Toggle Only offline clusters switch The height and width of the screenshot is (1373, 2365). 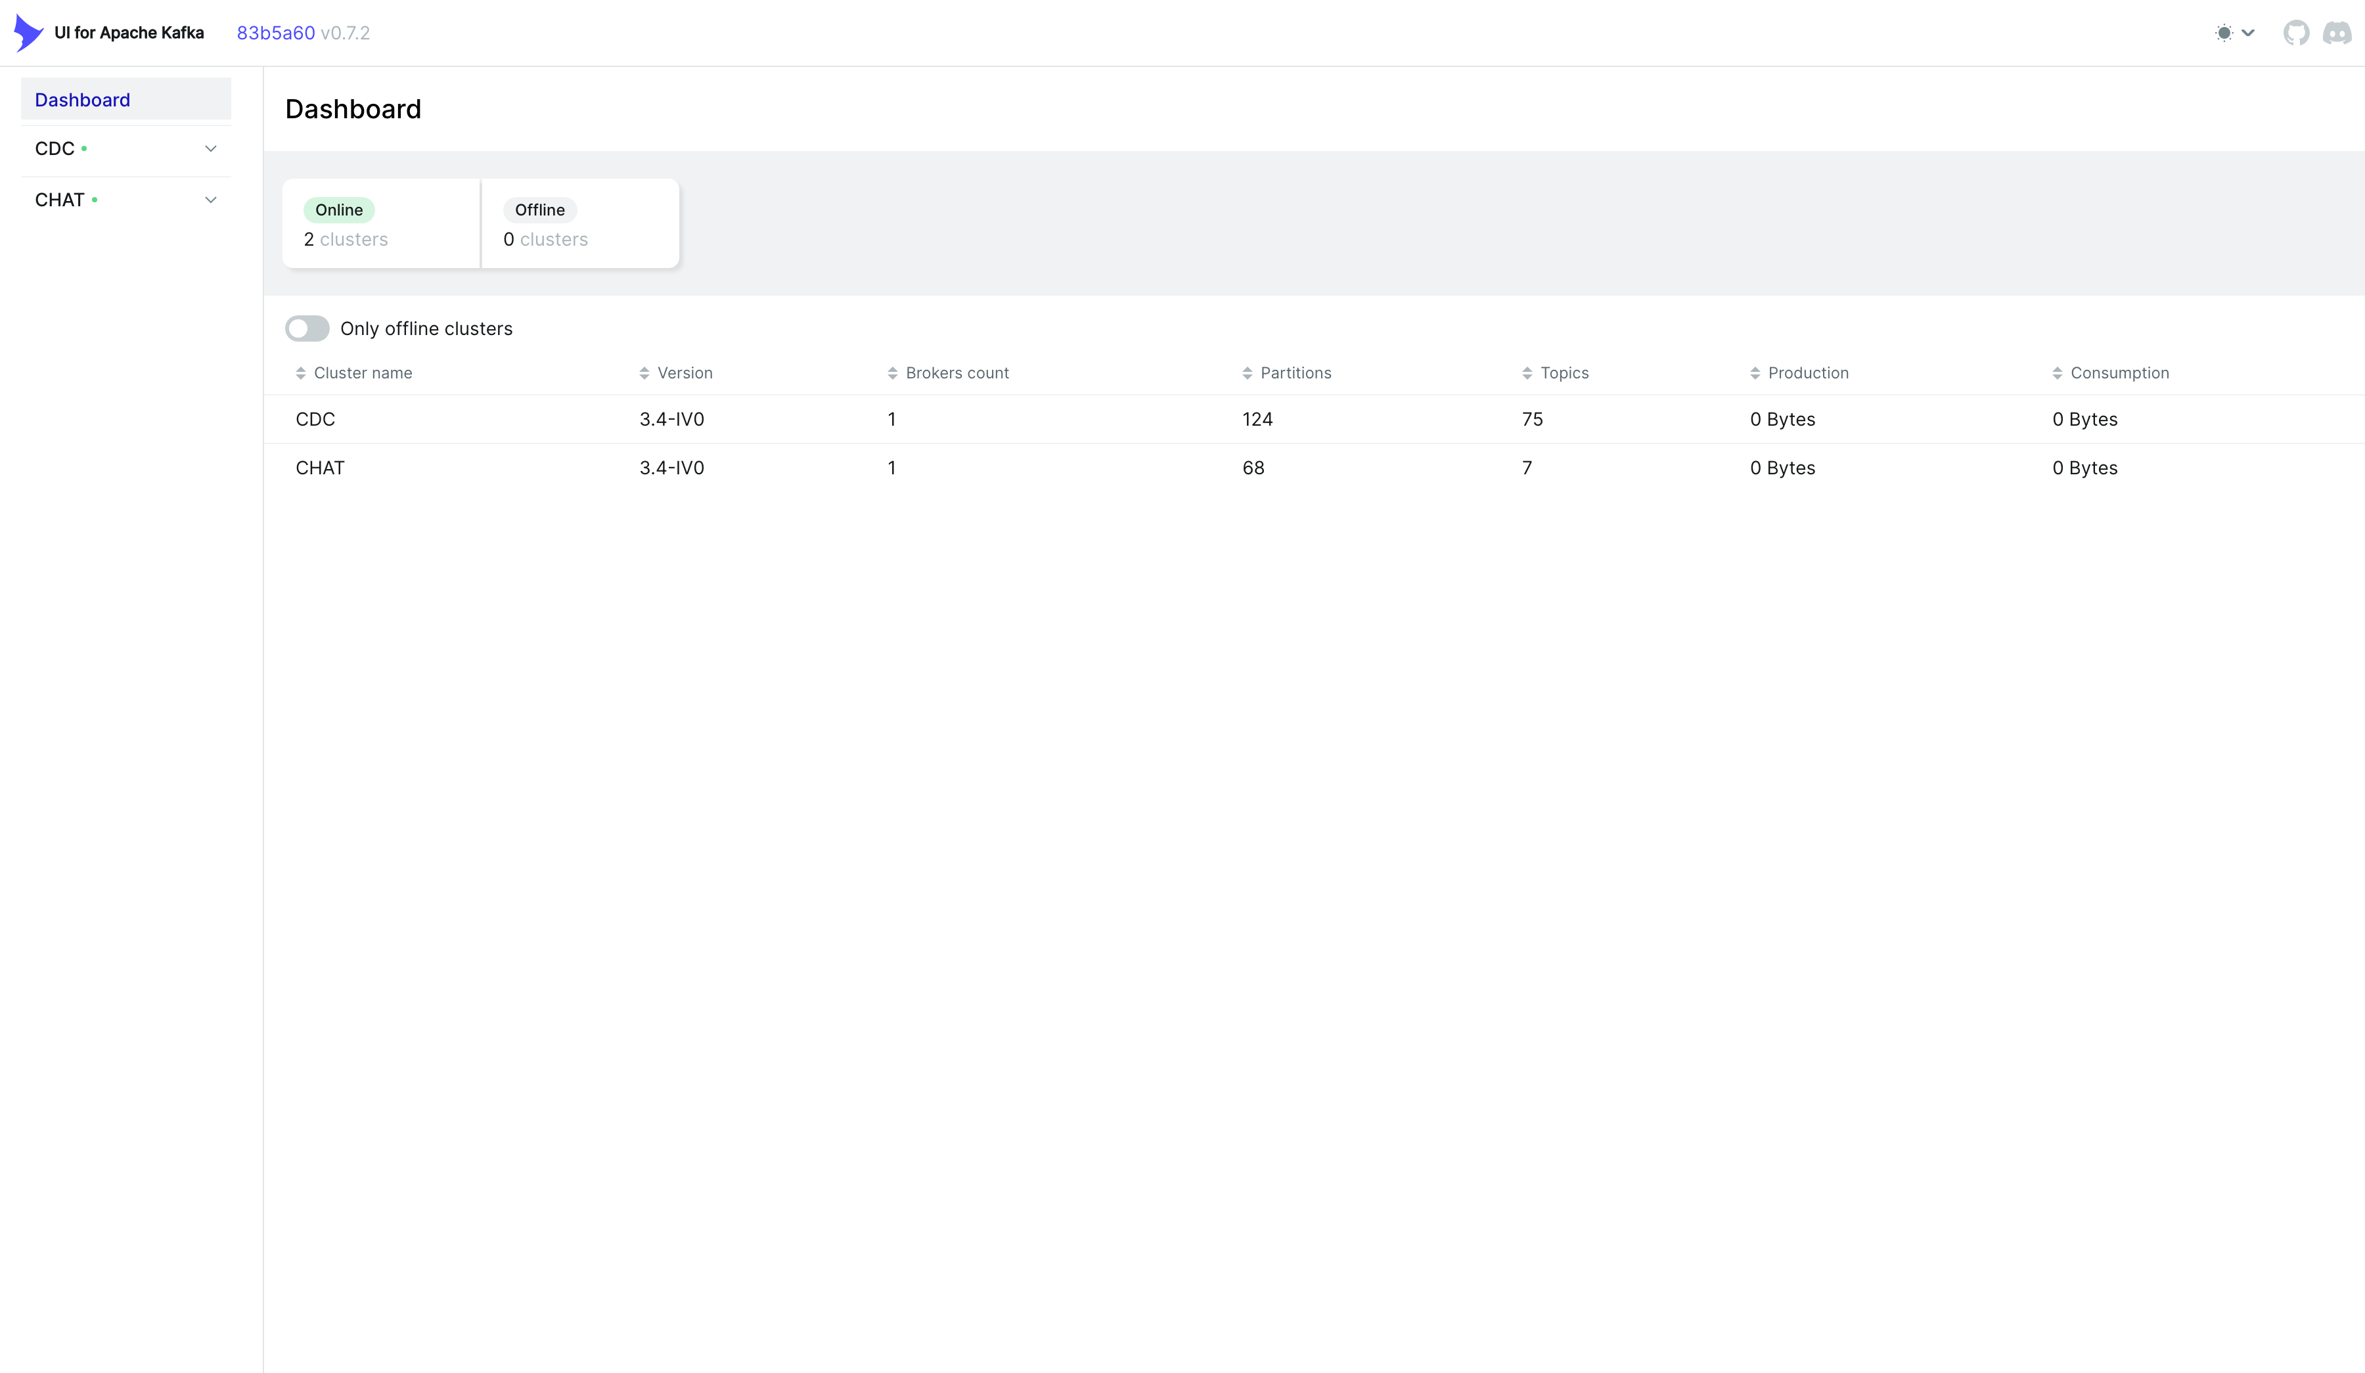coord(307,328)
